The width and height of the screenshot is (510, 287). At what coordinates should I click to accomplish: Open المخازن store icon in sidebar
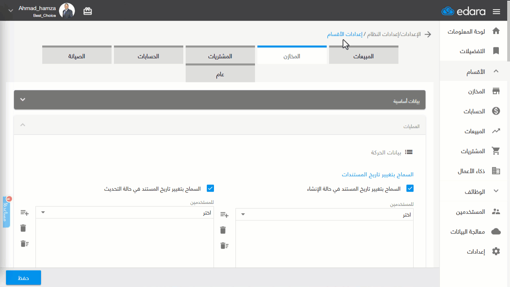(x=496, y=91)
